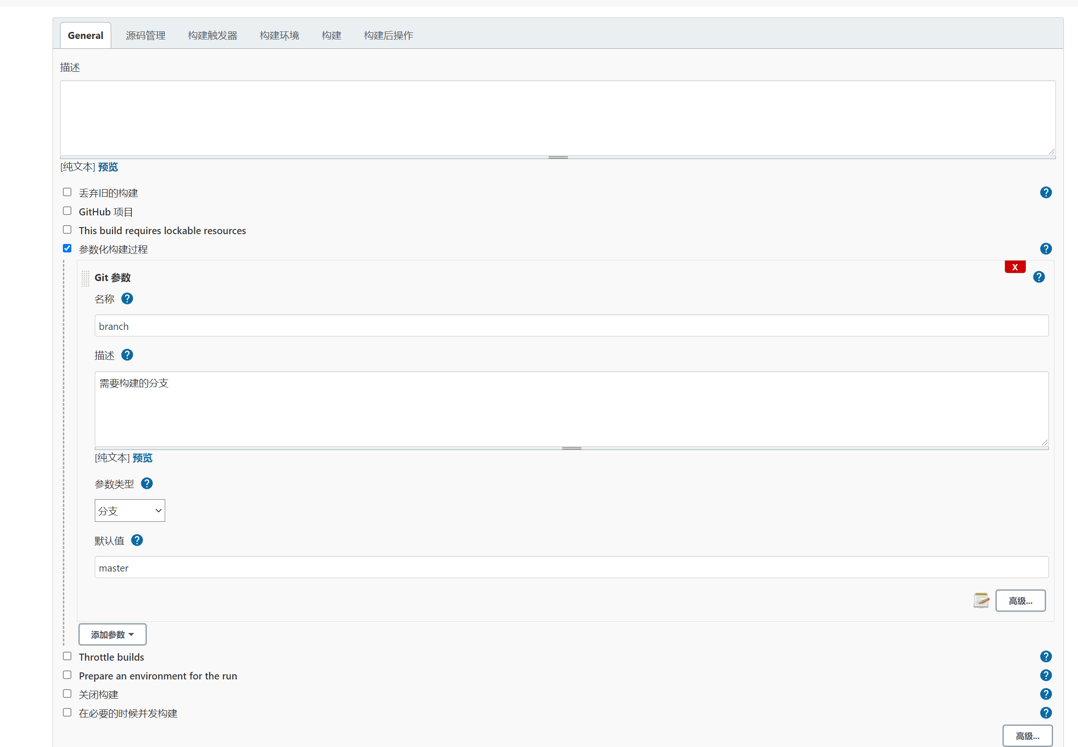The image size is (1078, 747).
Task: Switch to 源码管理 tab
Action: click(145, 35)
